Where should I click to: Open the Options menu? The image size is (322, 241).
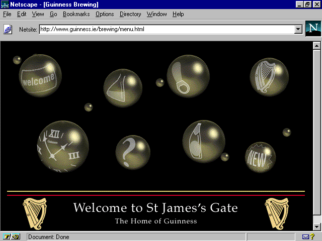105,14
